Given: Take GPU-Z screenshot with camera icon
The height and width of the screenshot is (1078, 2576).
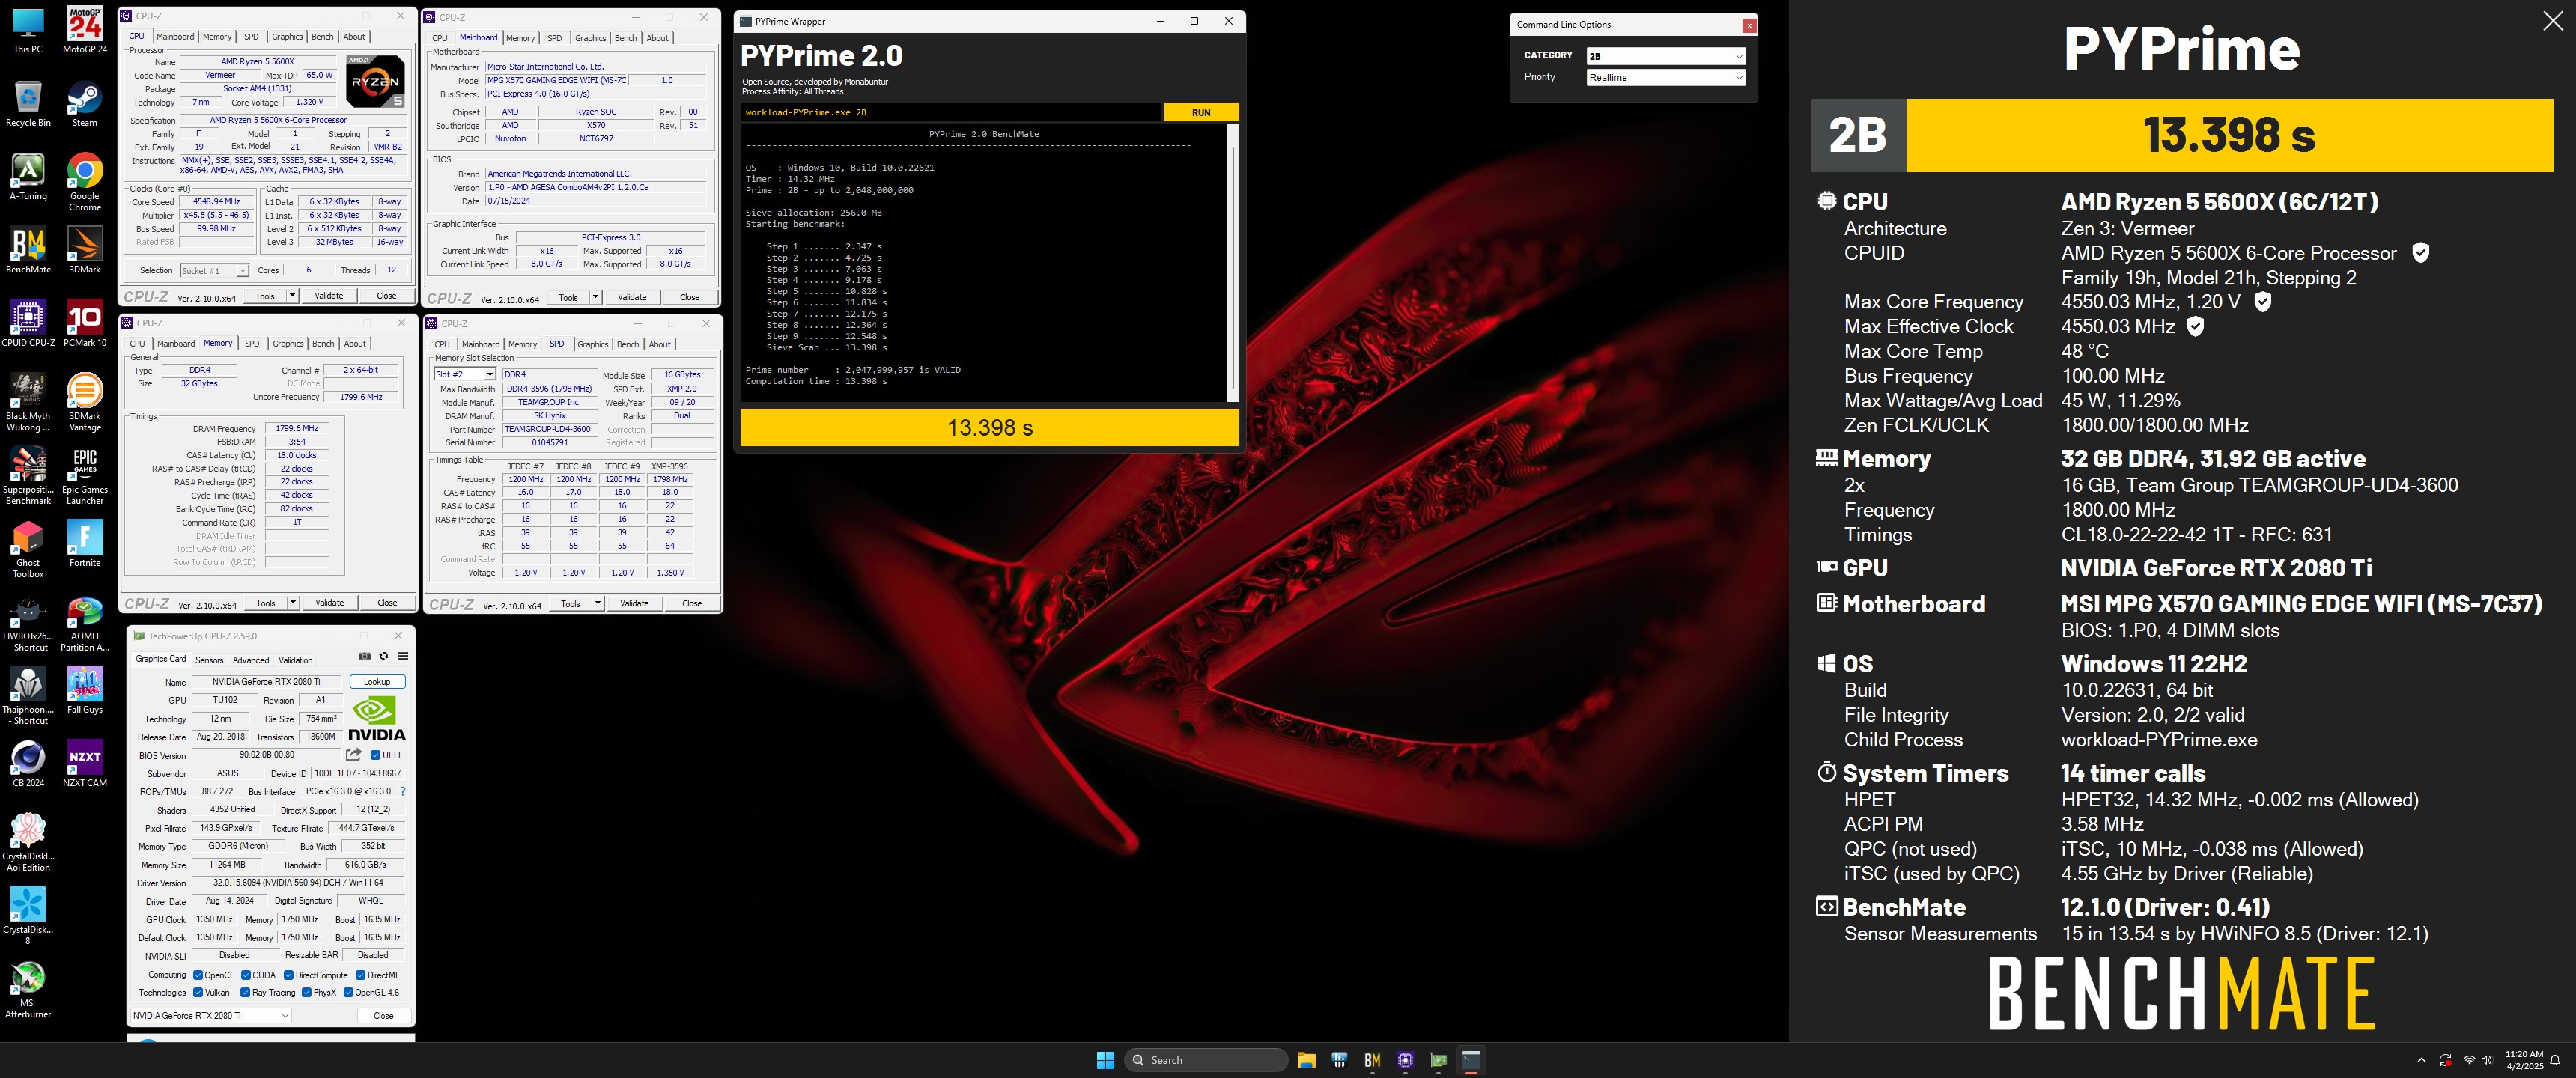Looking at the screenshot, I should (364, 656).
